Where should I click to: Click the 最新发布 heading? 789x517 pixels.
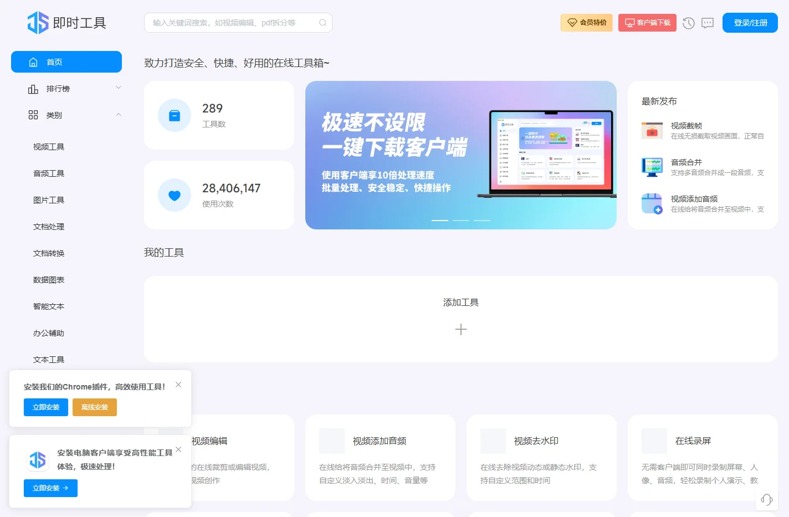coord(659,101)
